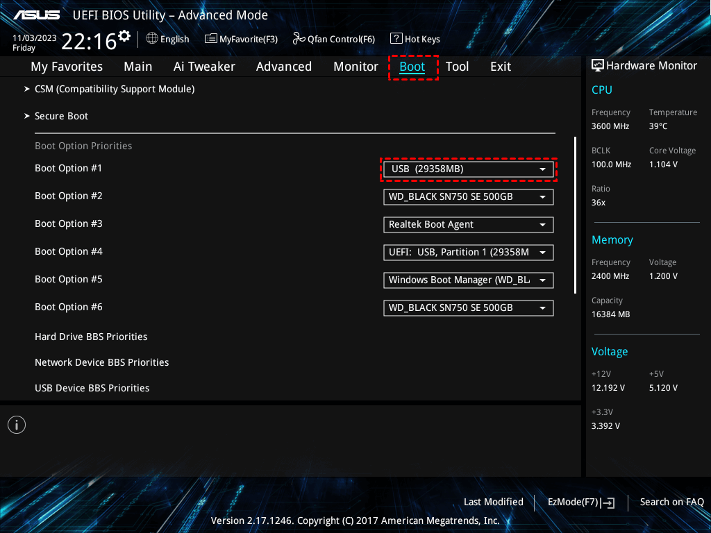Switch to the Monitor tab
The width and height of the screenshot is (711, 533).
[x=355, y=67]
